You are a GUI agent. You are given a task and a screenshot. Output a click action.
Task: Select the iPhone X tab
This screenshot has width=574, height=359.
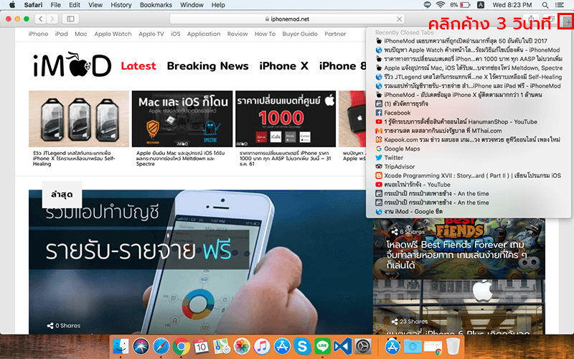[x=283, y=66]
